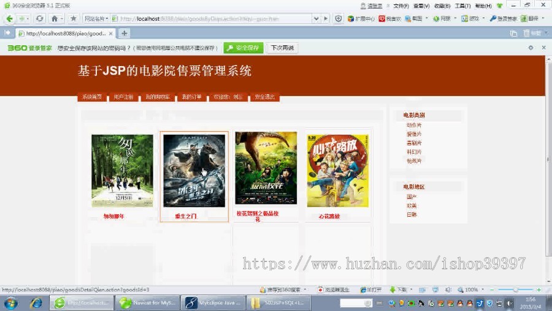The image size is (552, 311).
Task: Open the 收藏(B) menu
Action: (442, 6)
